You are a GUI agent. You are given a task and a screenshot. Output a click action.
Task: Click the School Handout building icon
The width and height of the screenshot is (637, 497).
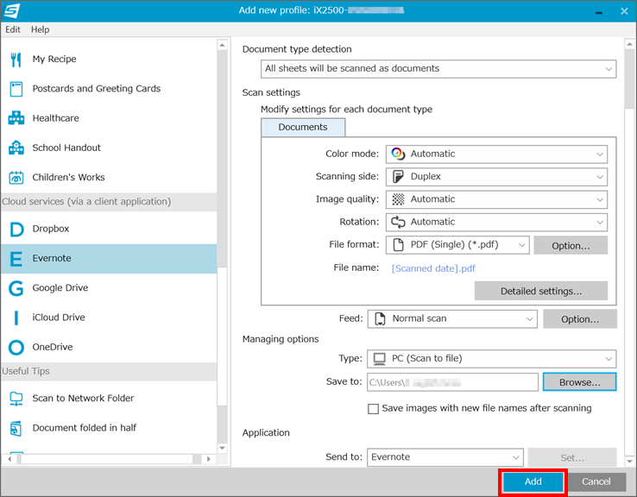(16, 148)
